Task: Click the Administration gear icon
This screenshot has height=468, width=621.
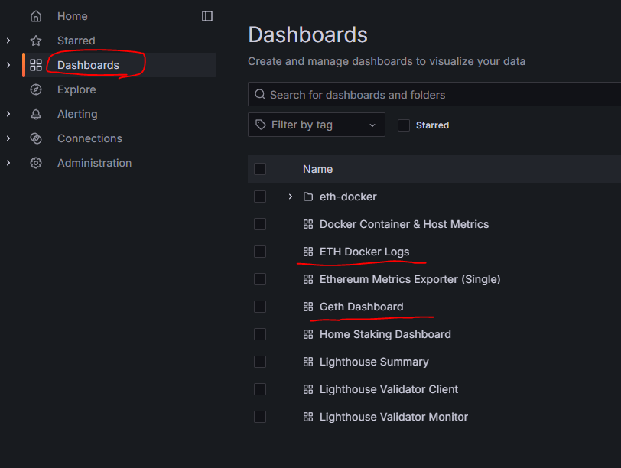Action: click(x=36, y=163)
